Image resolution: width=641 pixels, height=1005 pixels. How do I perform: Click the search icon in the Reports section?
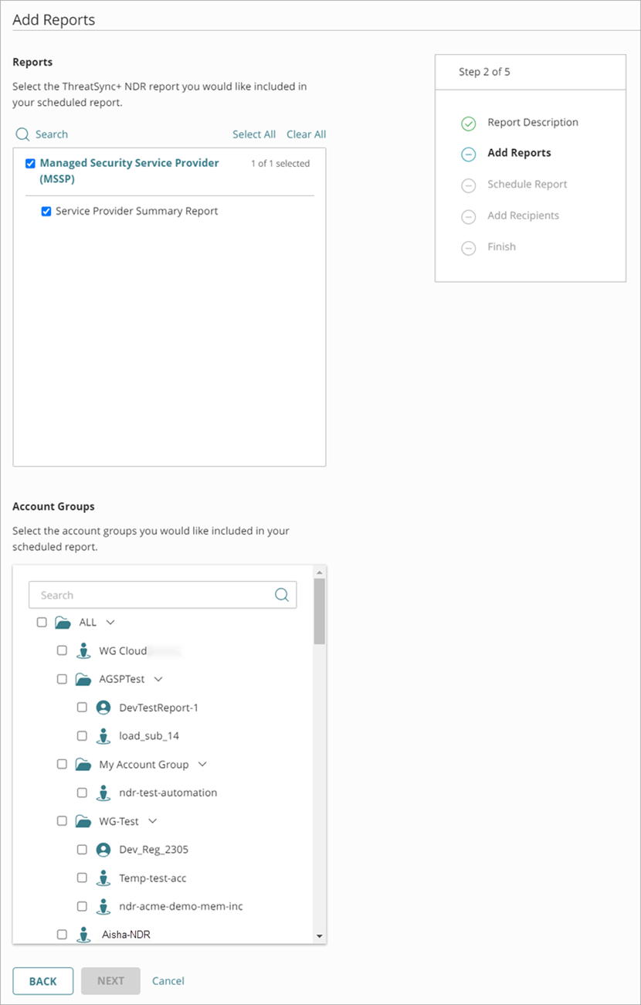22,134
